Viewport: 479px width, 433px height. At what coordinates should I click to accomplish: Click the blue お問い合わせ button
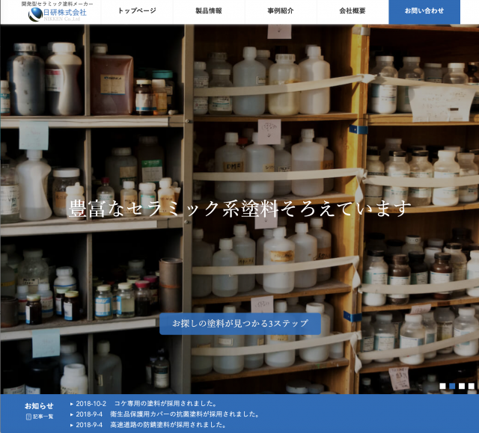(x=424, y=11)
